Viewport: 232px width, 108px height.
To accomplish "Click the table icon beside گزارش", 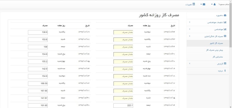I will [225, 63].
